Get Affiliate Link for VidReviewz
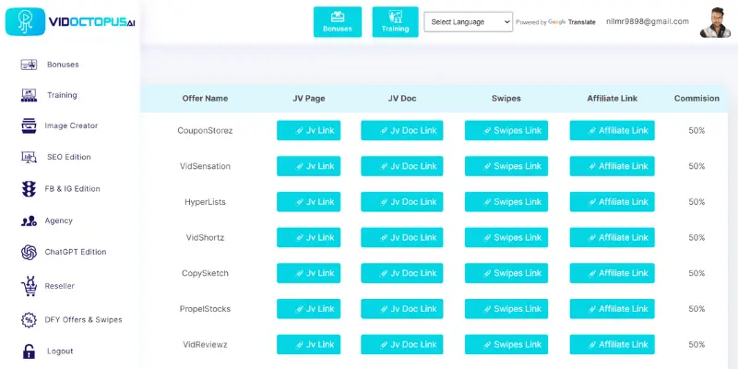Screen dimensions: 738x369 pos(613,344)
